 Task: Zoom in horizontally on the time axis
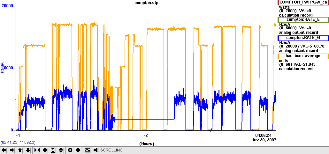[x=37, y=150]
